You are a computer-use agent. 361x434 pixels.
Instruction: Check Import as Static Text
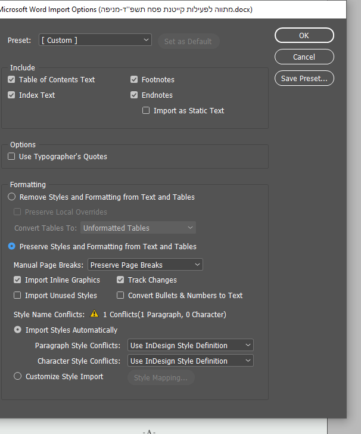pos(146,110)
